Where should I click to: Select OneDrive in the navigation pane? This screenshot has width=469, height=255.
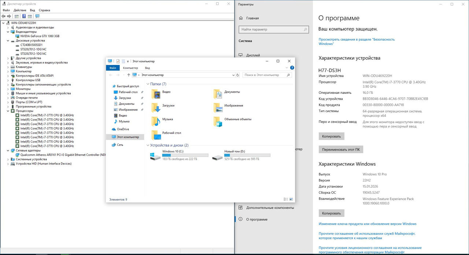click(x=122, y=129)
